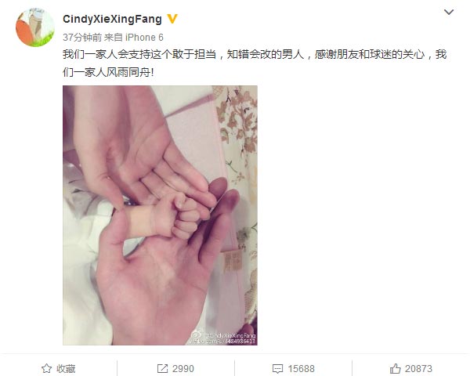
Task: Click the watermark weibo.com URL text
Action: point(222,342)
